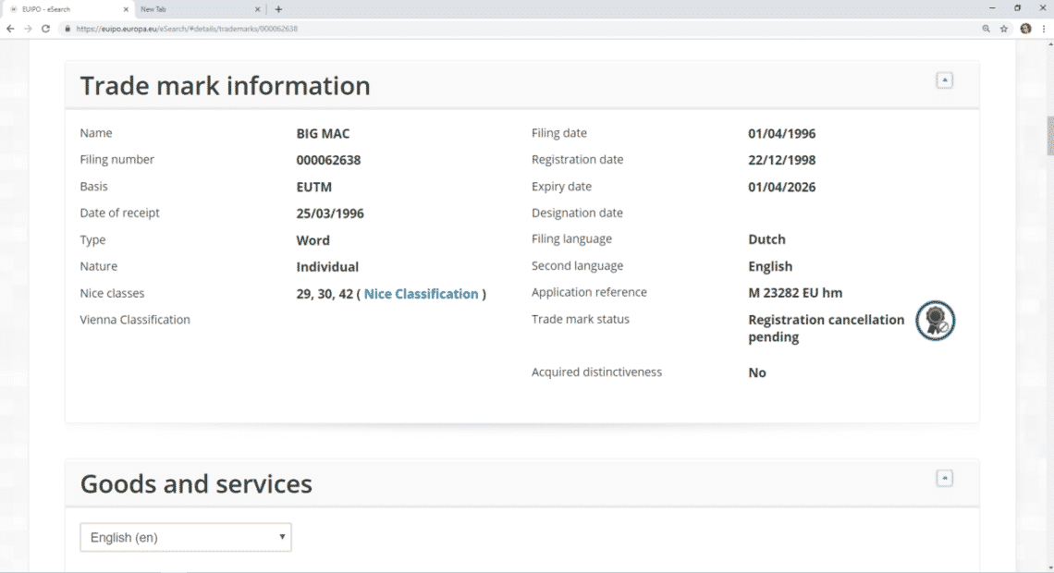Viewport: 1054px width, 573px height.
Task: Close the EUIPO - eSearch tab
Action: point(126,9)
